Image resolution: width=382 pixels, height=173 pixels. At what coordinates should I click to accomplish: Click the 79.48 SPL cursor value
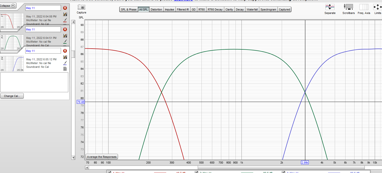[x=81, y=102]
